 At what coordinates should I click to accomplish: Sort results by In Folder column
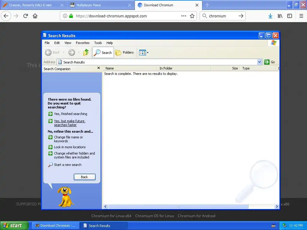pos(184,68)
